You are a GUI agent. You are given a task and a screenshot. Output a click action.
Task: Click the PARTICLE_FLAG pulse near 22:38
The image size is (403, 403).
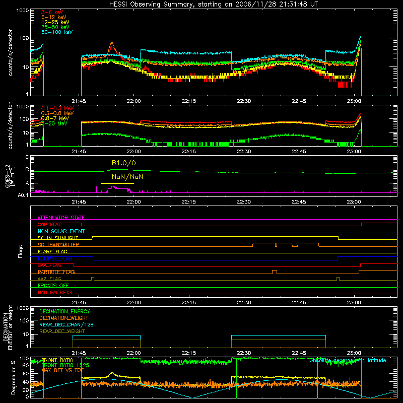click(275, 272)
